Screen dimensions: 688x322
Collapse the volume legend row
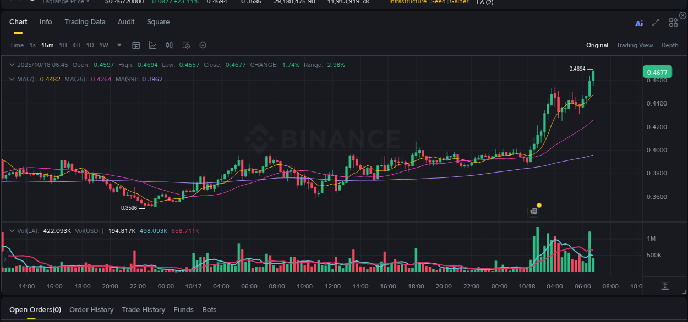(11, 230)
